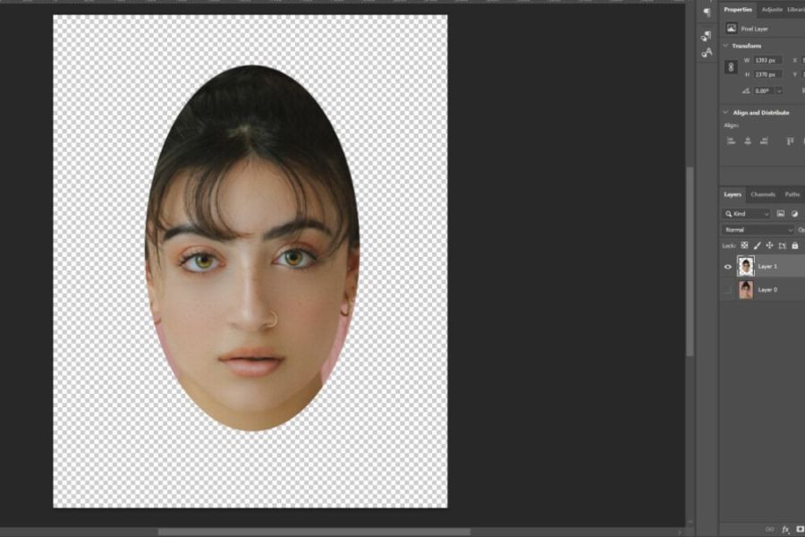Lock image pixels with brush icon
This screenshot has width=805, height=537.
[757, 245]
